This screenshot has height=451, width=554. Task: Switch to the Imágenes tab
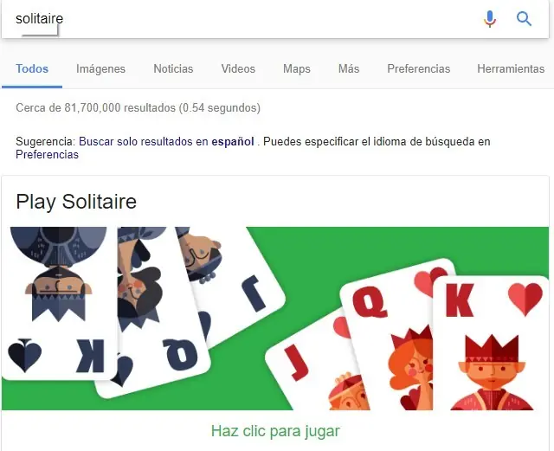pos(100,68)
